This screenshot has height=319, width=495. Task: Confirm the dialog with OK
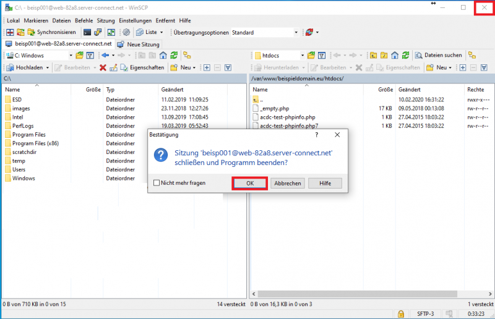tap(250, 184)
